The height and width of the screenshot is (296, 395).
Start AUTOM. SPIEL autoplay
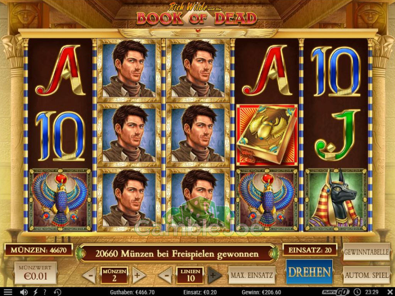pyautogui.click(x=366, y=275)
